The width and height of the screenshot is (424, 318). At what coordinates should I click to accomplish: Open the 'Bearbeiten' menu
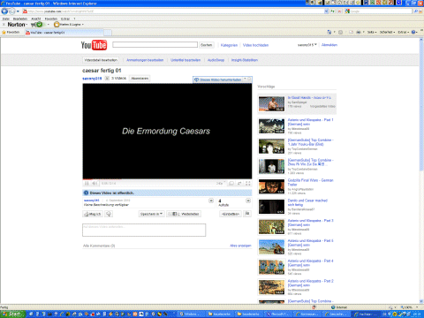click(20, 19)
